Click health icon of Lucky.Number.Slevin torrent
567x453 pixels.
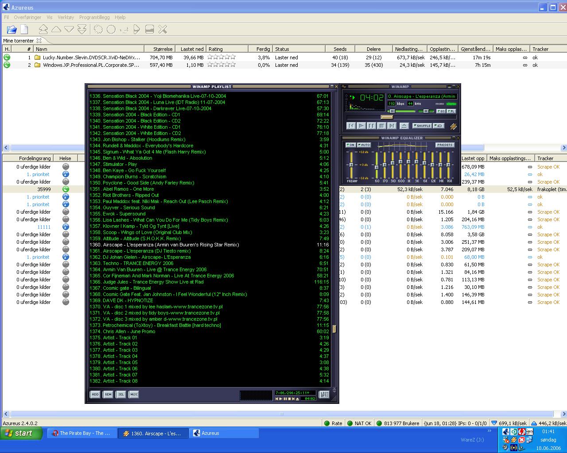(7, 58)
